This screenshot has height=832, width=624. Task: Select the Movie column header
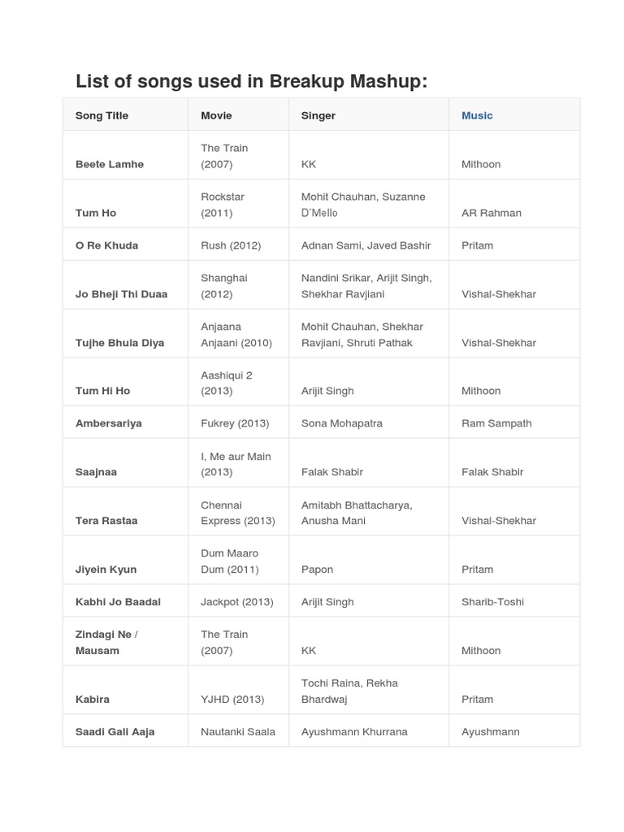(216, 115)
